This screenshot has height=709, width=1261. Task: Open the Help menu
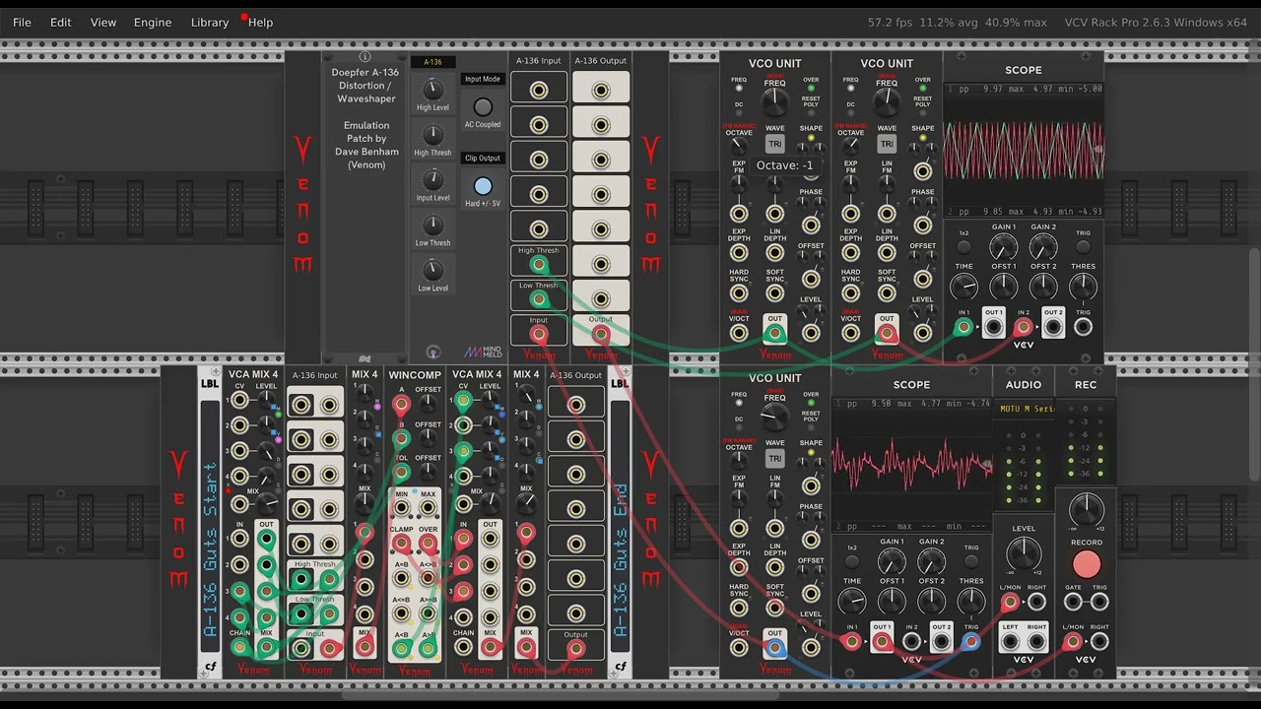point(261,22)
